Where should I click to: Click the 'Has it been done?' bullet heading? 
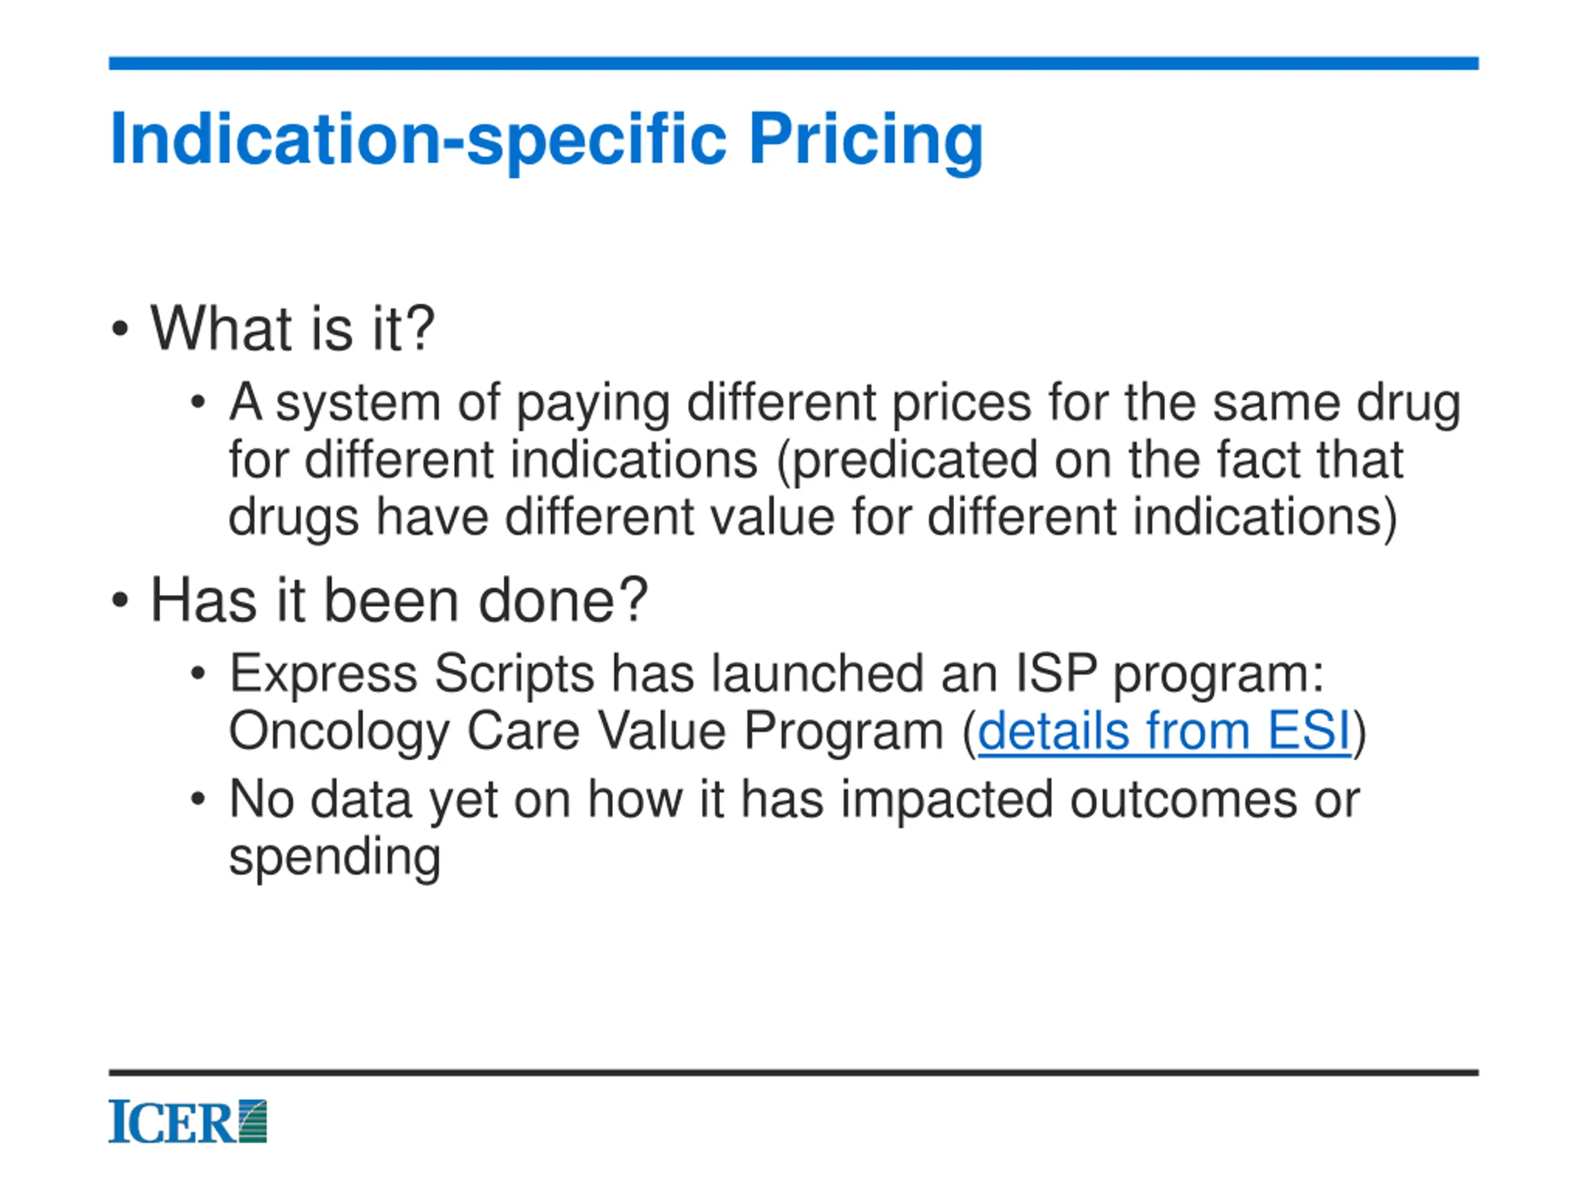click(x=399, y=600)
